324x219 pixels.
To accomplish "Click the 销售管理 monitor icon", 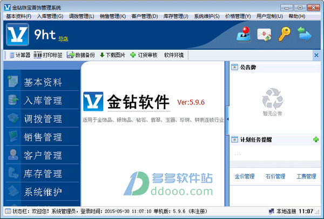I will (13, 136).
